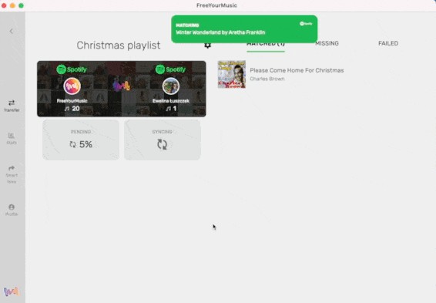Select song Please Come Home For Christmas
Image resolution: width=436 pixels, height=303 pixels.
(297, 70)
